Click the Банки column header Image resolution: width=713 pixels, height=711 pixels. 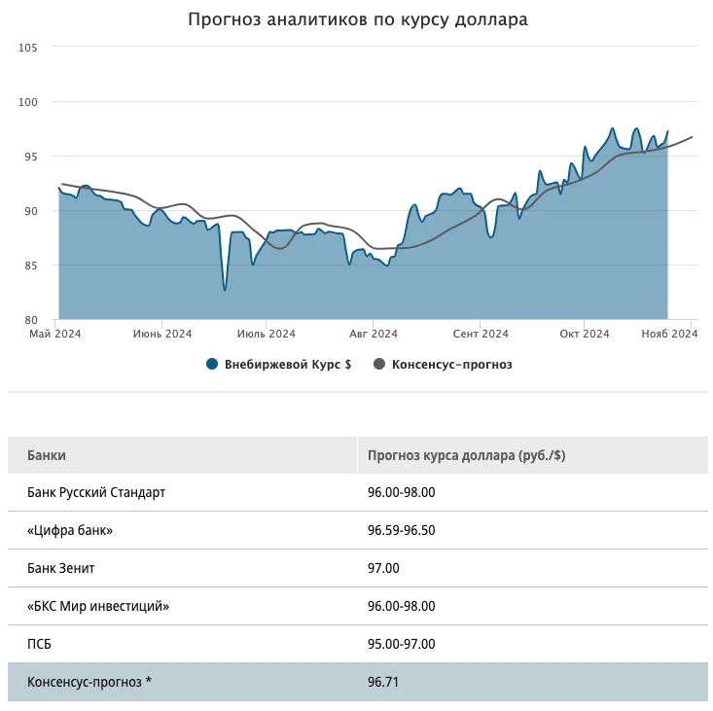click(47, 455)
